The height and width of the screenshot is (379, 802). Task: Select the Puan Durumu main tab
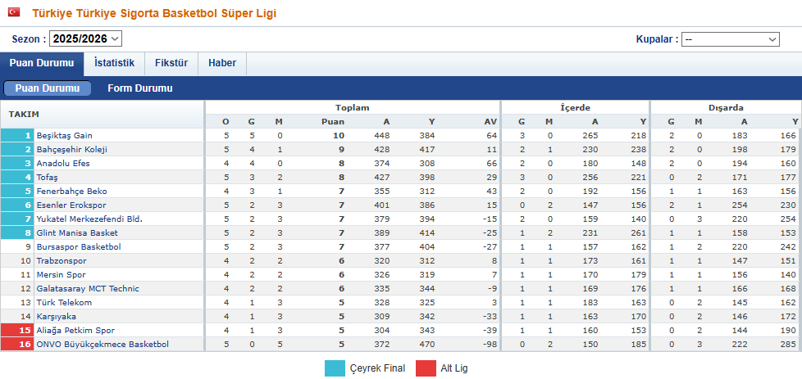tap(42, 63)
